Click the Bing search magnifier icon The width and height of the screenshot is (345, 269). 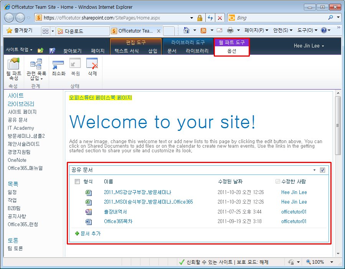[x=330, y=17]
